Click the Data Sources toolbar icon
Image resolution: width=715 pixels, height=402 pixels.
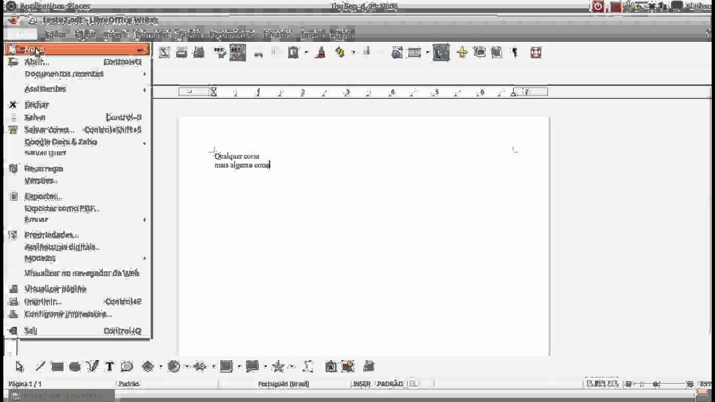tap(497, 52)
